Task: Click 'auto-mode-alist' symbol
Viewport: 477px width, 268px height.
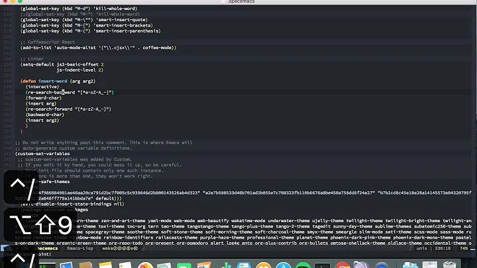Action: tap(75, 48)
